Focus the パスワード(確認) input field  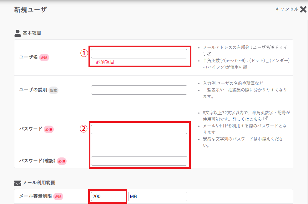pos(139,161)
